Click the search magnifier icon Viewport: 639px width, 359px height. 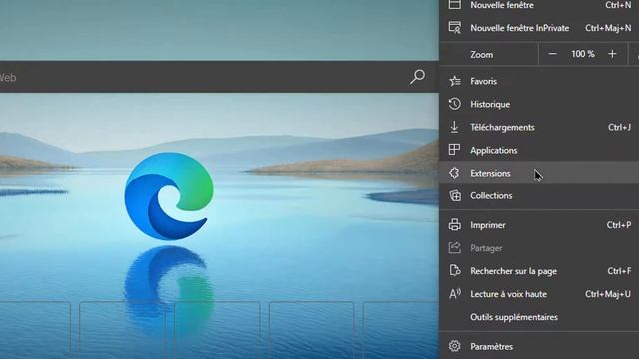(417, 77)
